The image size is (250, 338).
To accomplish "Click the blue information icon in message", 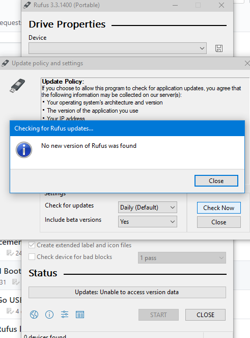I will pos(24,150).
